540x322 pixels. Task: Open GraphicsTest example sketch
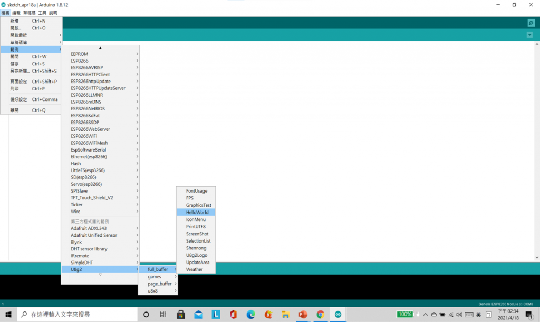coord(196,205)
